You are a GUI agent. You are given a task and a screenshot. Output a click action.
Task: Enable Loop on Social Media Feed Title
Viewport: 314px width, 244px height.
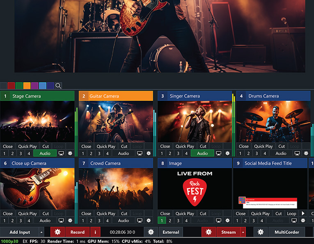(291, 213)
